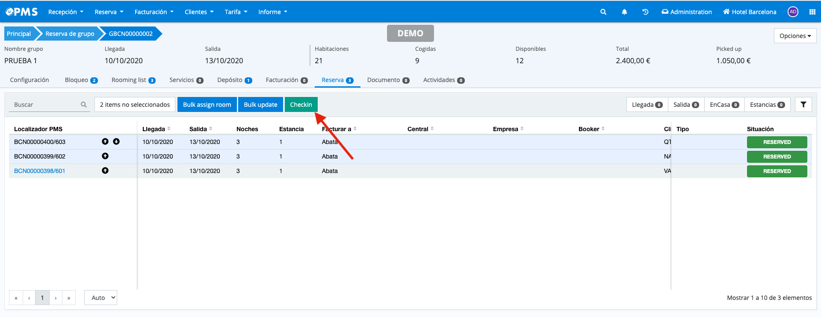Expand the Facturación top menu
This screenshot has height=317, width=821.
coord(154,12)
